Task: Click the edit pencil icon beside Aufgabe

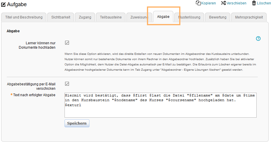Action: point(4,4)
